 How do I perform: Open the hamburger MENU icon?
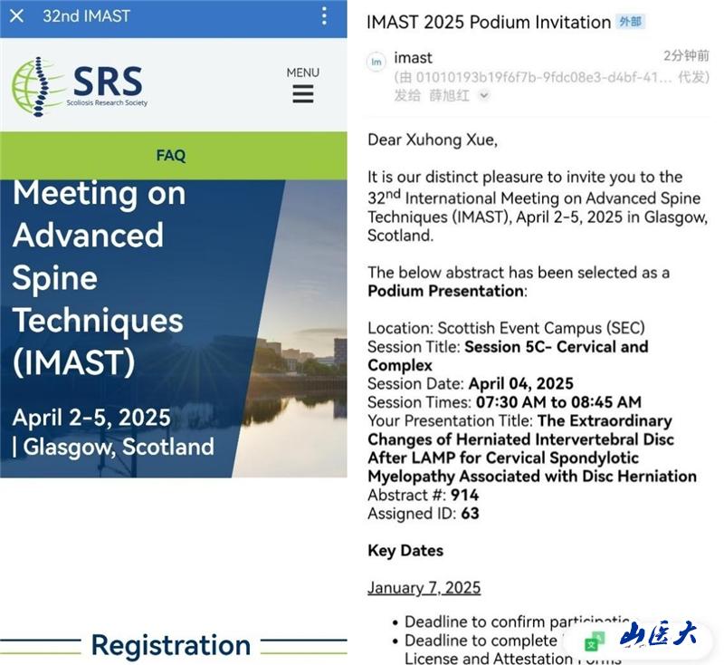point(302,94)
